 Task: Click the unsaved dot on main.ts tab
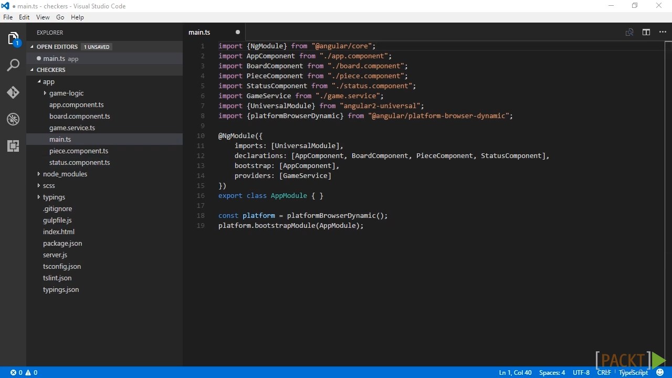pyautogui.click(x=238, y=32)
